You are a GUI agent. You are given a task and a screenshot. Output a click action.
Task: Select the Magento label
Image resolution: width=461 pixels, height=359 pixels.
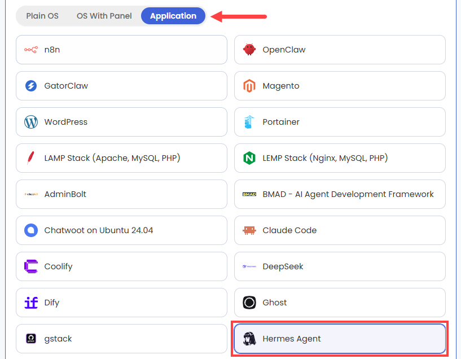281,86
